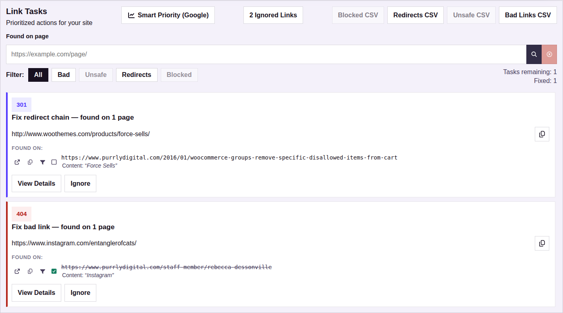Click the 404 status badge
Image resolution: width=563 pixels, height=313 pixels.
pyautogui.click(x=21, y=214)
